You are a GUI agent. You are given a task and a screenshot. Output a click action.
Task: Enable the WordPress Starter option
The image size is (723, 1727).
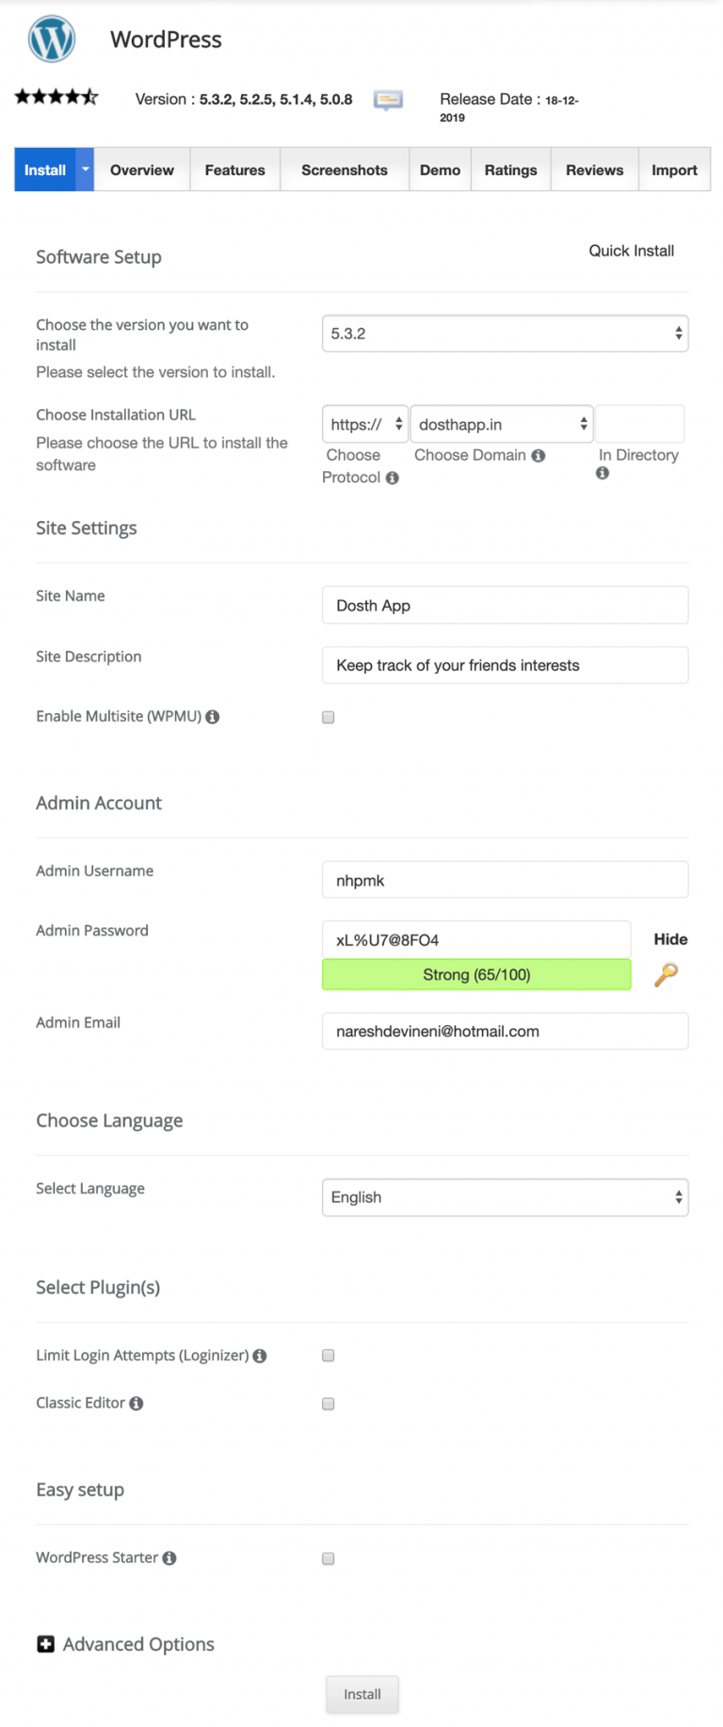tap(328, 1558)
